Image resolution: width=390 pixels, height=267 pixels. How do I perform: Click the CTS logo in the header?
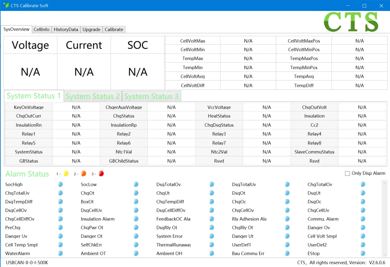(351, 22)
